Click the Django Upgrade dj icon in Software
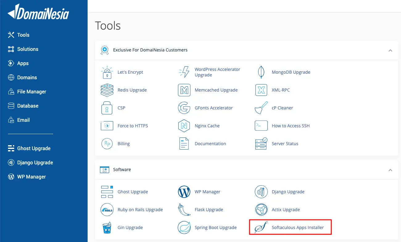The height and width of the screenshot is (242, 401). coord(261,192)
